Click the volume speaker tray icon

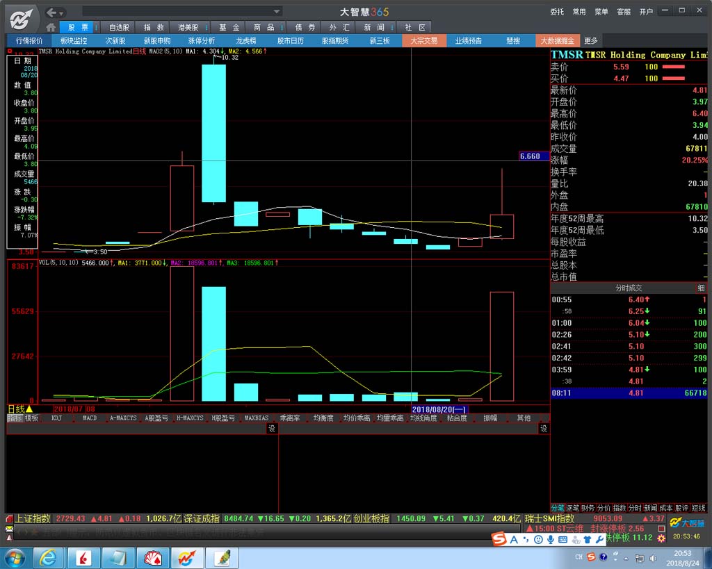pyautogui.click(x=654, y=558)
